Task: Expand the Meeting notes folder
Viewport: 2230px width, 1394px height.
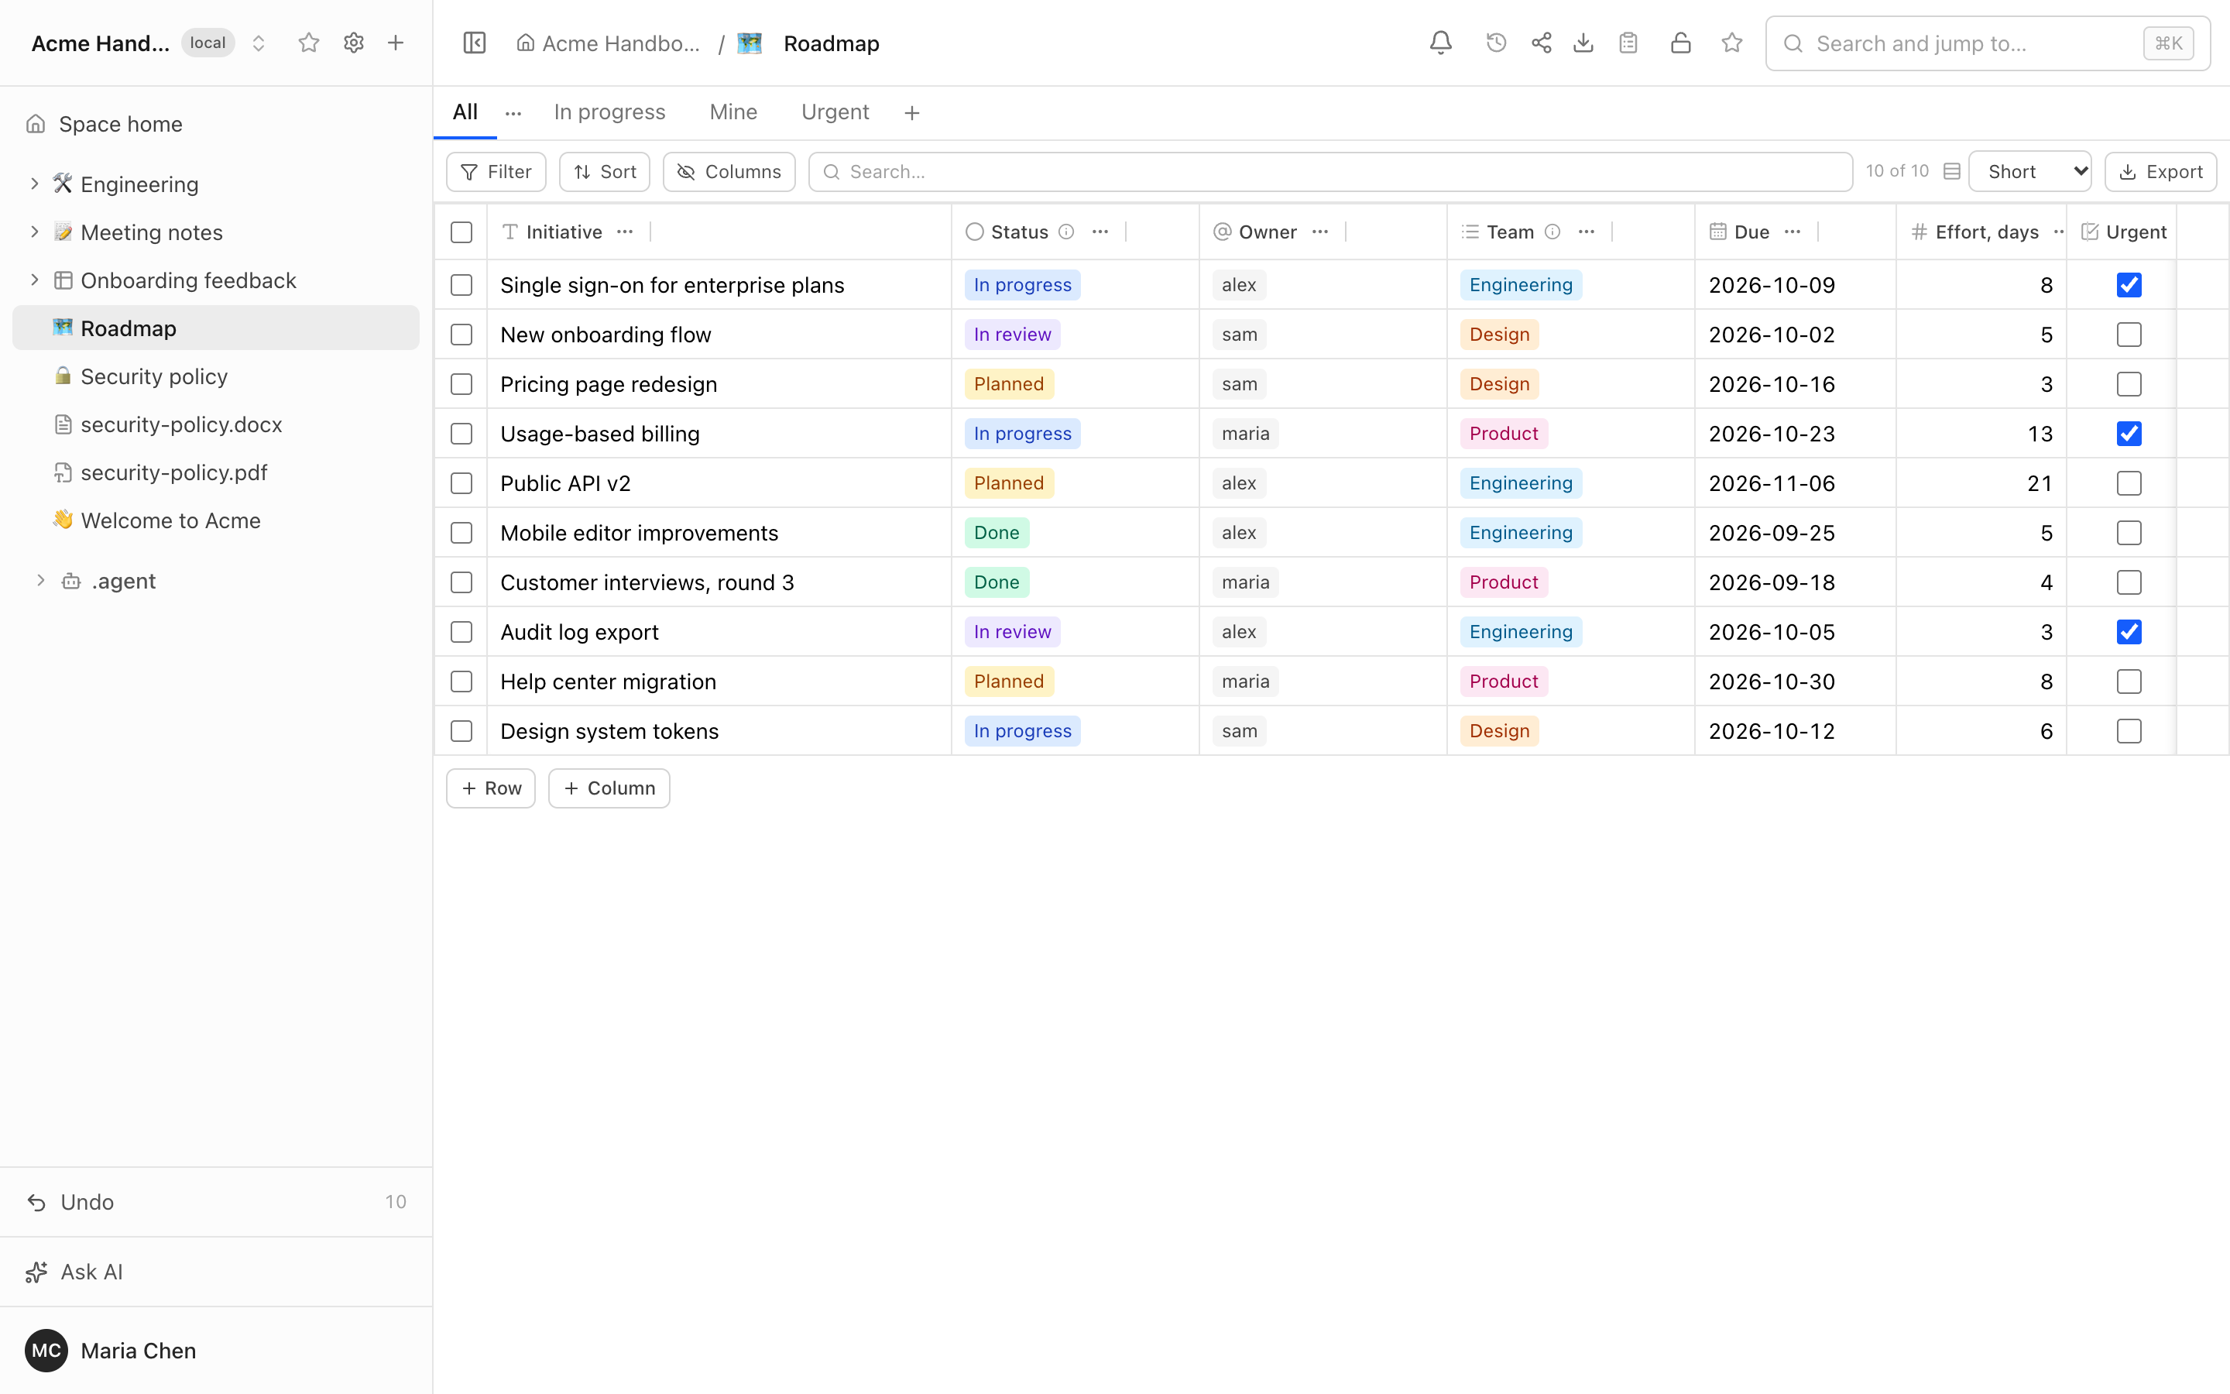Action: click(34, 232)
